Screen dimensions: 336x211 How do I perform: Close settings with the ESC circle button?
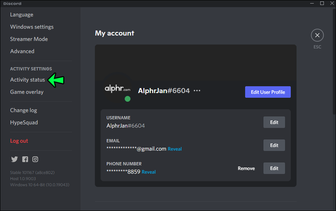coord(317,35)
